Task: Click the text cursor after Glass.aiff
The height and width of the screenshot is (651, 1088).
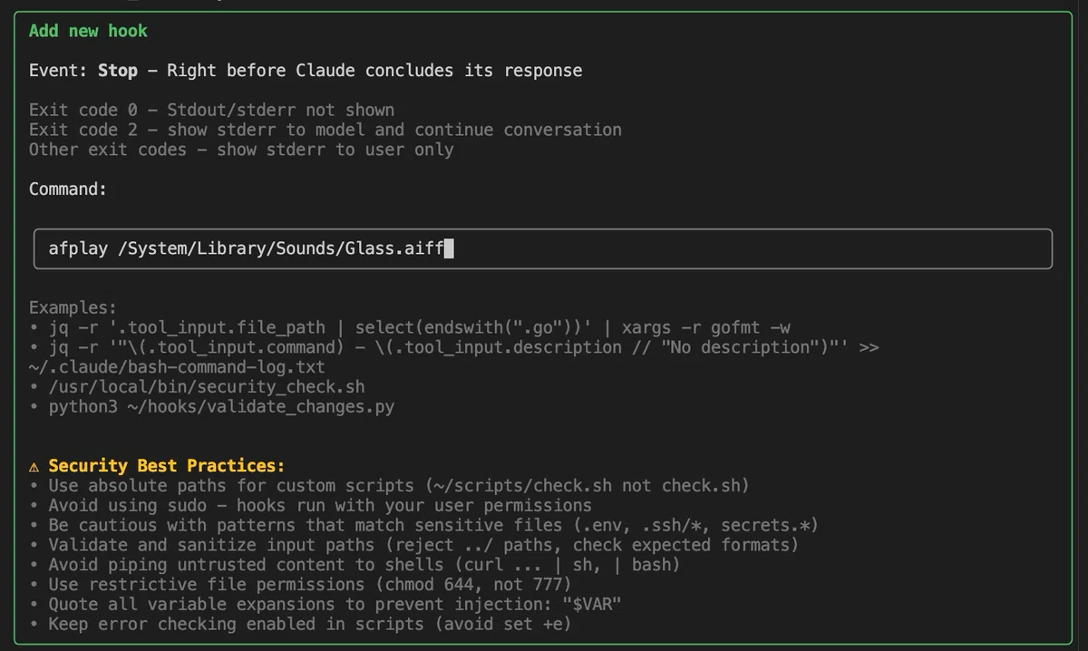Action: (x=448, y=248)
